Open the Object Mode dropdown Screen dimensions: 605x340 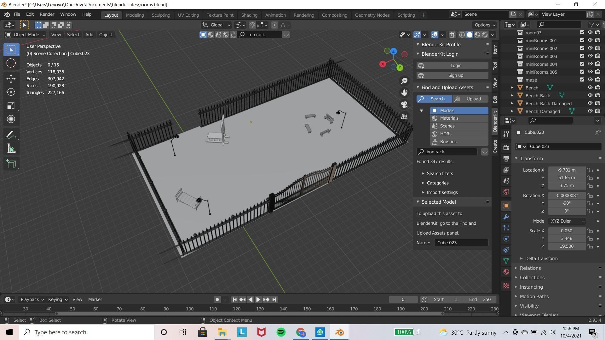[26, 35]
